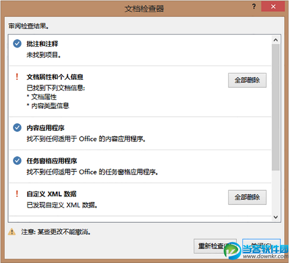289x263 pixels.
Task: Select the heading 文档属性和个人信息
Action: [55, 77]
